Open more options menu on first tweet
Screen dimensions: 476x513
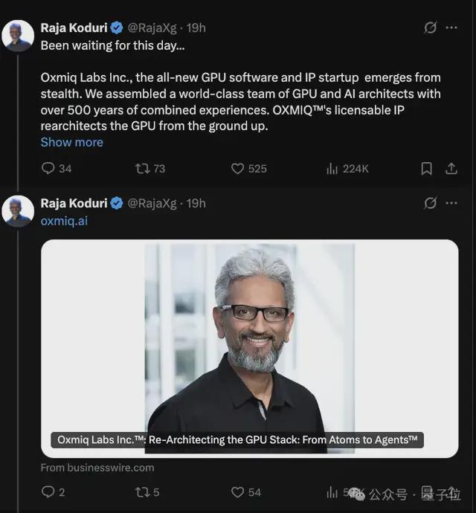coord(451,28)
